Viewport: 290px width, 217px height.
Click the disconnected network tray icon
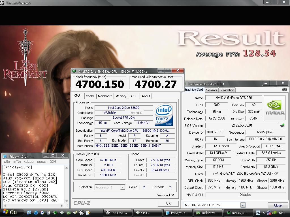(269, 213)
